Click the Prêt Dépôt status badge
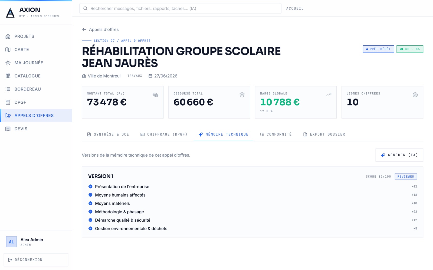This screenshot has height=270, width=433. click(x=378, y=49)
